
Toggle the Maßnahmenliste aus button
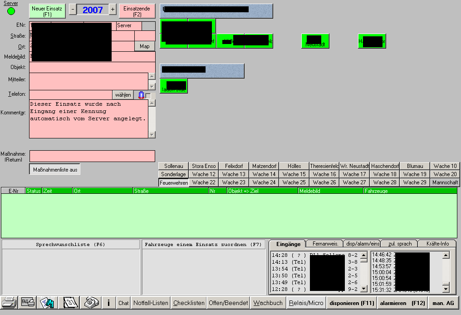tap(55, 169)
